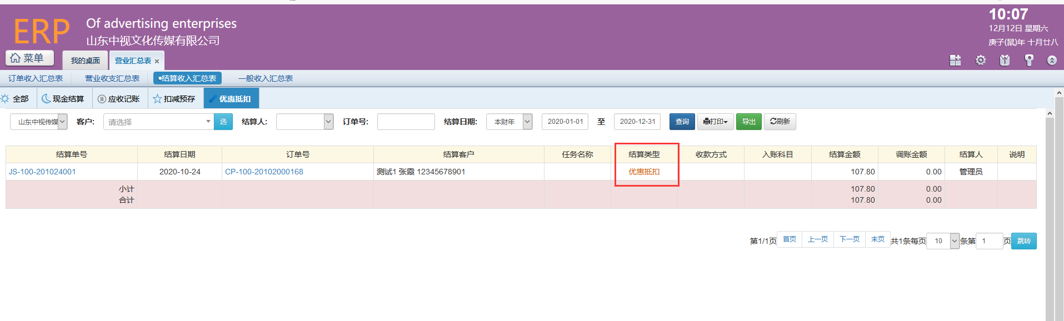This screenshot has width=1064, height=321.
Task: Open the page size dropdown showing 10
Action: [943, 241]
